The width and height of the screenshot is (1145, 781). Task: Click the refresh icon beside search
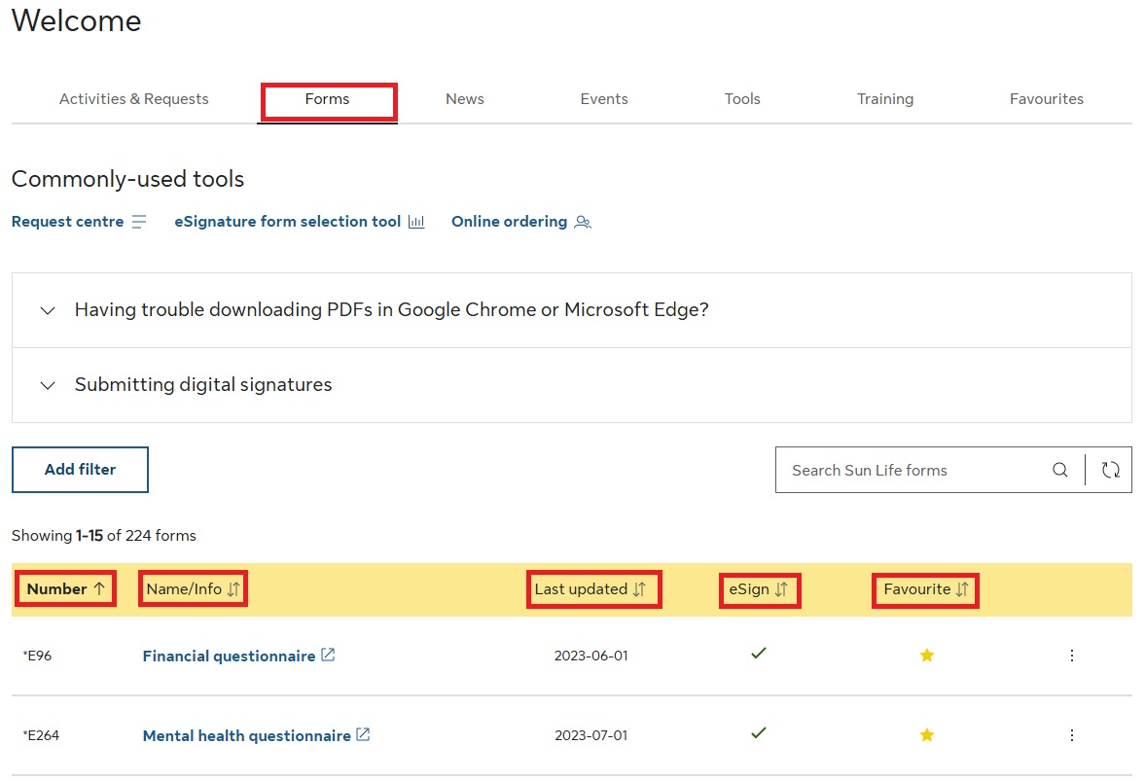(x=1110, y=470)
